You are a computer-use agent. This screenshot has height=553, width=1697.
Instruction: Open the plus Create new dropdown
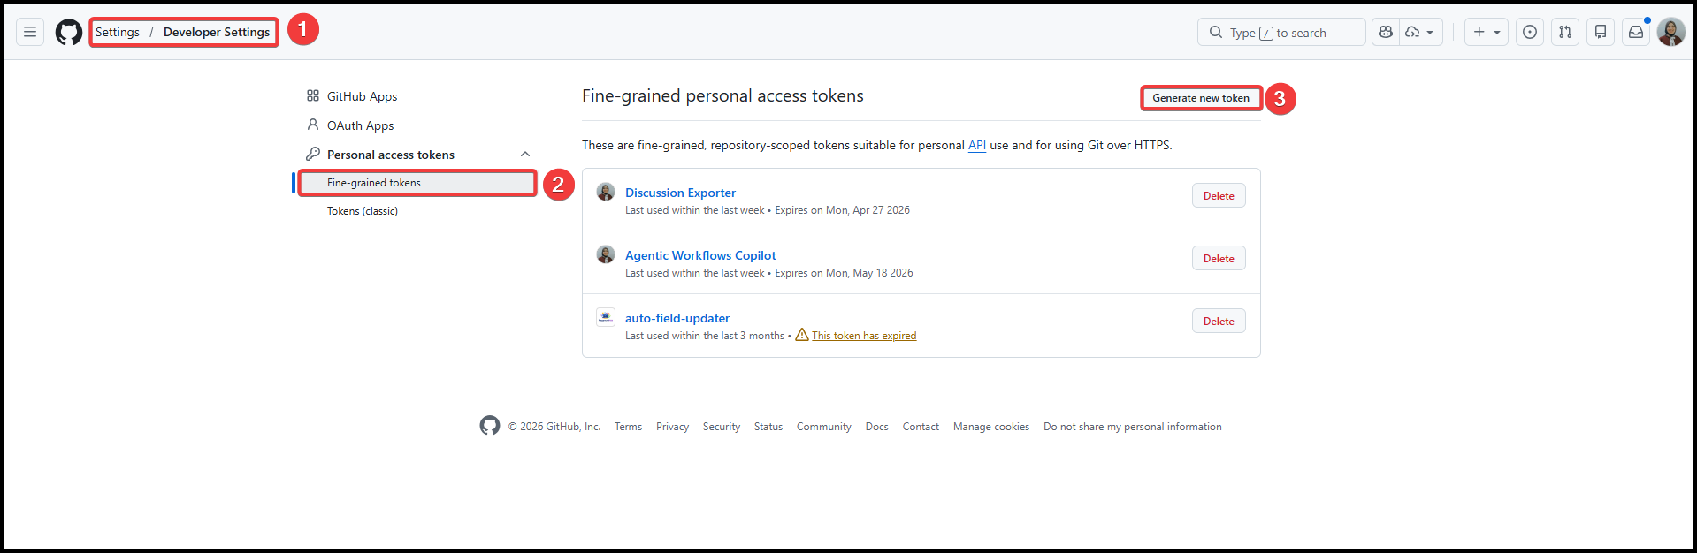point(1486,32)
